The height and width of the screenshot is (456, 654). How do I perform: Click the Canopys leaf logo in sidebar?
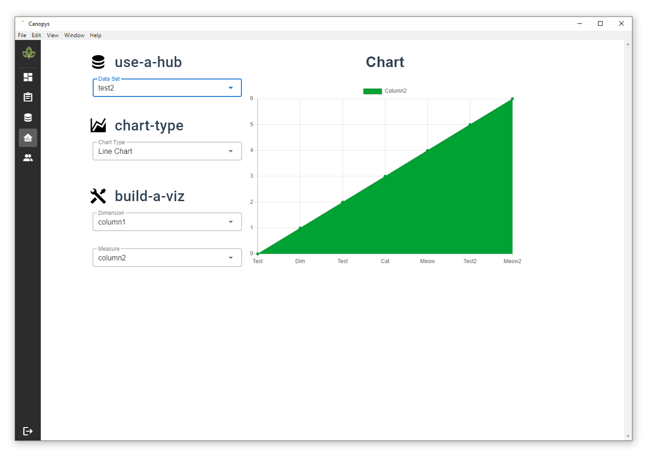point(28,53)
